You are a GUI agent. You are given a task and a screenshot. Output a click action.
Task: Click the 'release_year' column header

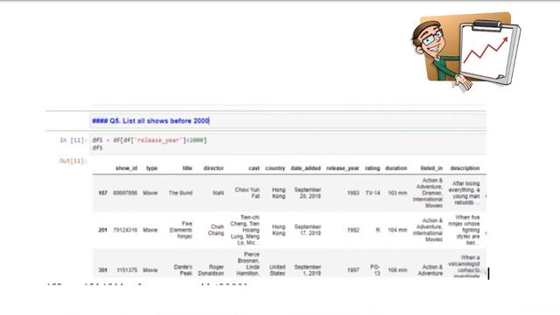[342, 168]
